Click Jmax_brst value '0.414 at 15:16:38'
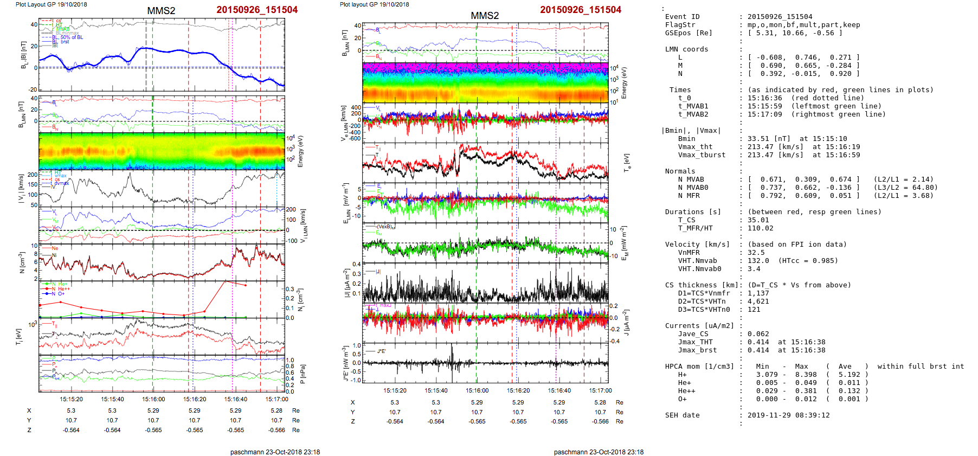This screenshot has height=456, width=978. coord(787,350)
